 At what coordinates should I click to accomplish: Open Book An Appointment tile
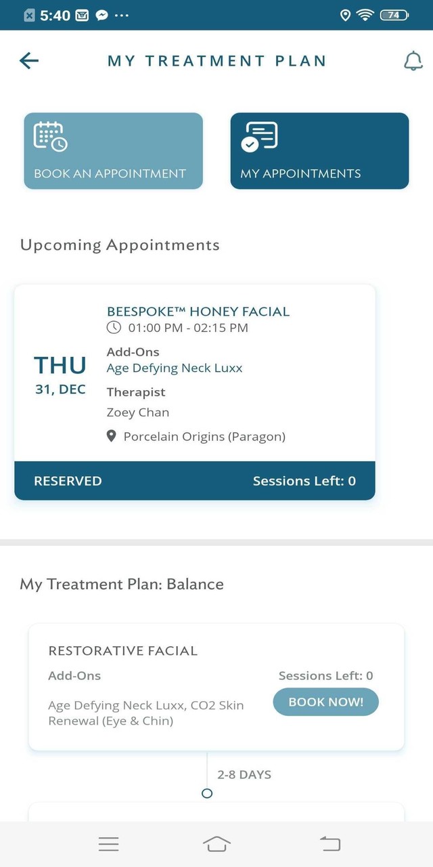[113, 151]
